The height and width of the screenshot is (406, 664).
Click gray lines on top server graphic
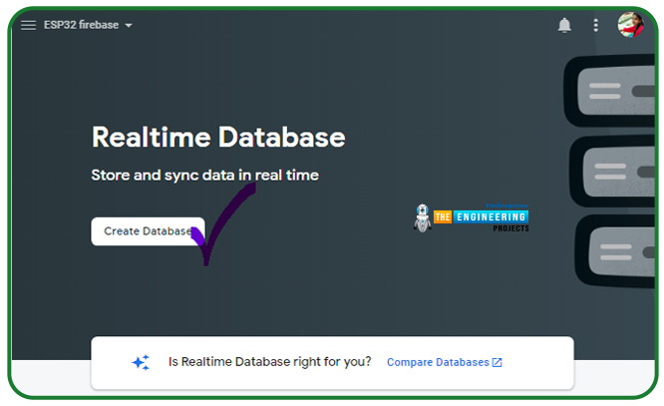click(605, 91)
